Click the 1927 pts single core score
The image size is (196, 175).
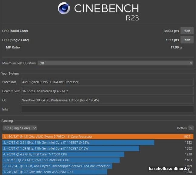(x=172, y=40)
